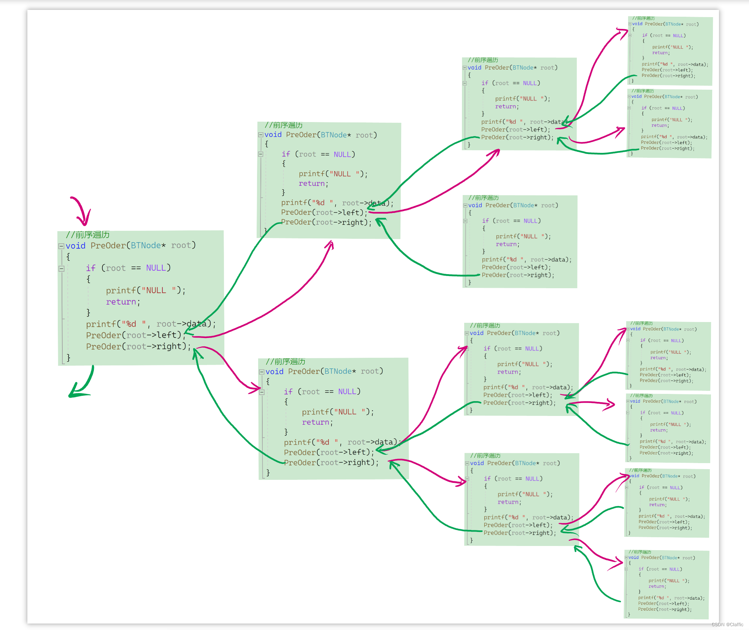749x630 pixels.
Task: Click PreOder(root->left); in the largest code block
Action: point(135,335)
